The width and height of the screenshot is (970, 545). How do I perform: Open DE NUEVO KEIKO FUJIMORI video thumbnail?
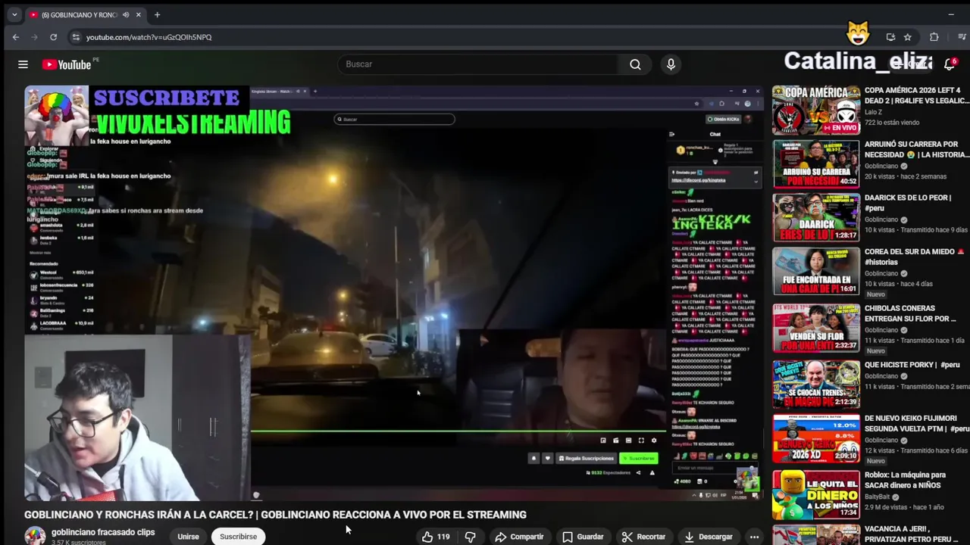pos(815,438)
